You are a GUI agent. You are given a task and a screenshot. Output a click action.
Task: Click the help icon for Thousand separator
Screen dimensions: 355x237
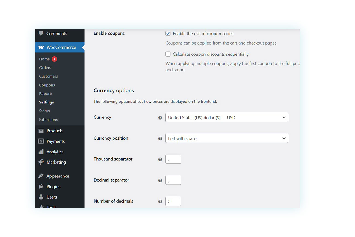point(160,159)
